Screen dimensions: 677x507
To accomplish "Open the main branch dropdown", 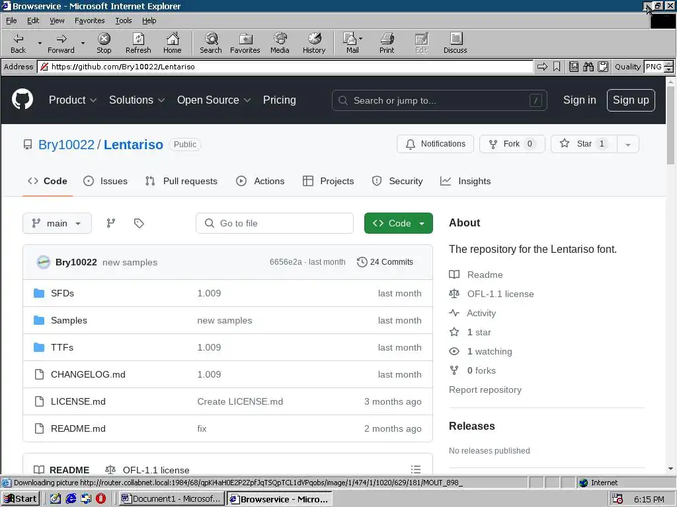I will coord(57,223).
